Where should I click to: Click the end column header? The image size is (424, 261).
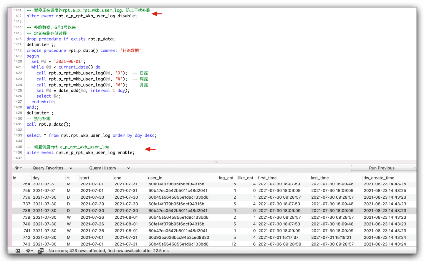(130, 178)
